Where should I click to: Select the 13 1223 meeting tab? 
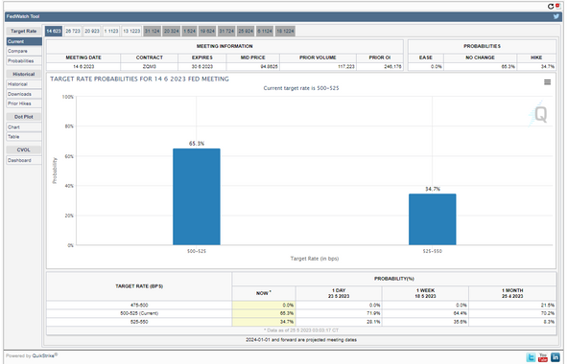tap(131, 31)
